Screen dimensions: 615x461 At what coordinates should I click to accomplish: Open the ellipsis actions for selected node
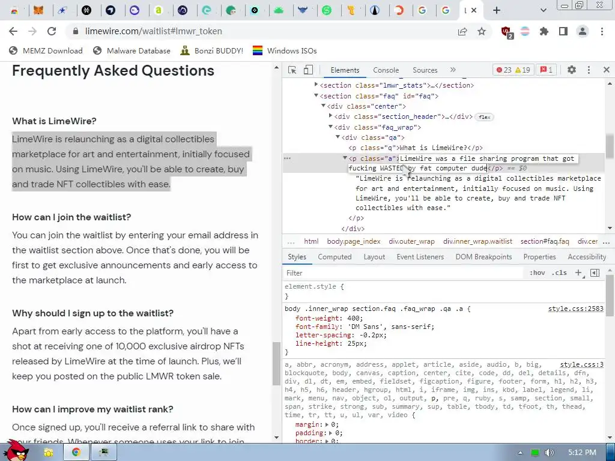point(287,158)
